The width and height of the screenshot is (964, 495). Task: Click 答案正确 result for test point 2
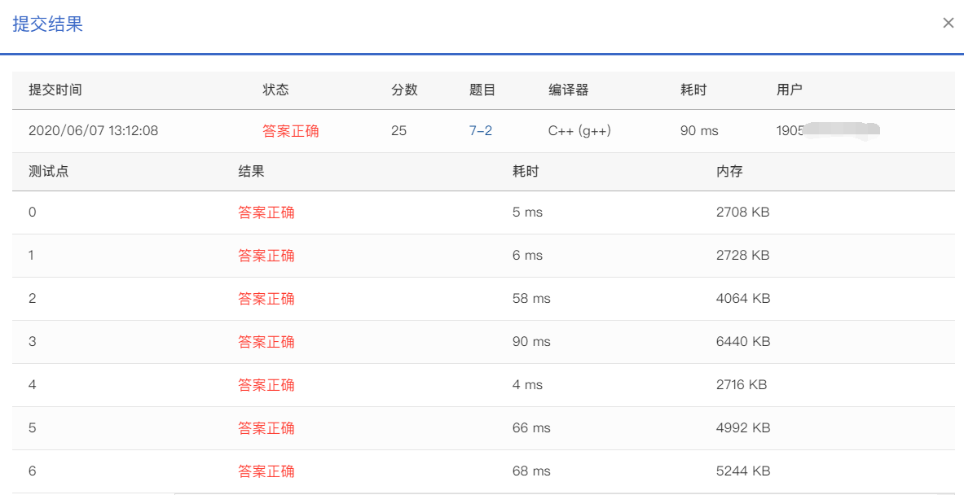click(266, 299)
